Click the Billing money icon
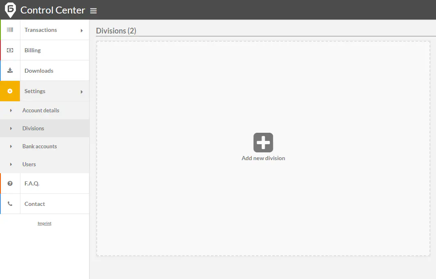Screen dimensions: 436x279 10,50
